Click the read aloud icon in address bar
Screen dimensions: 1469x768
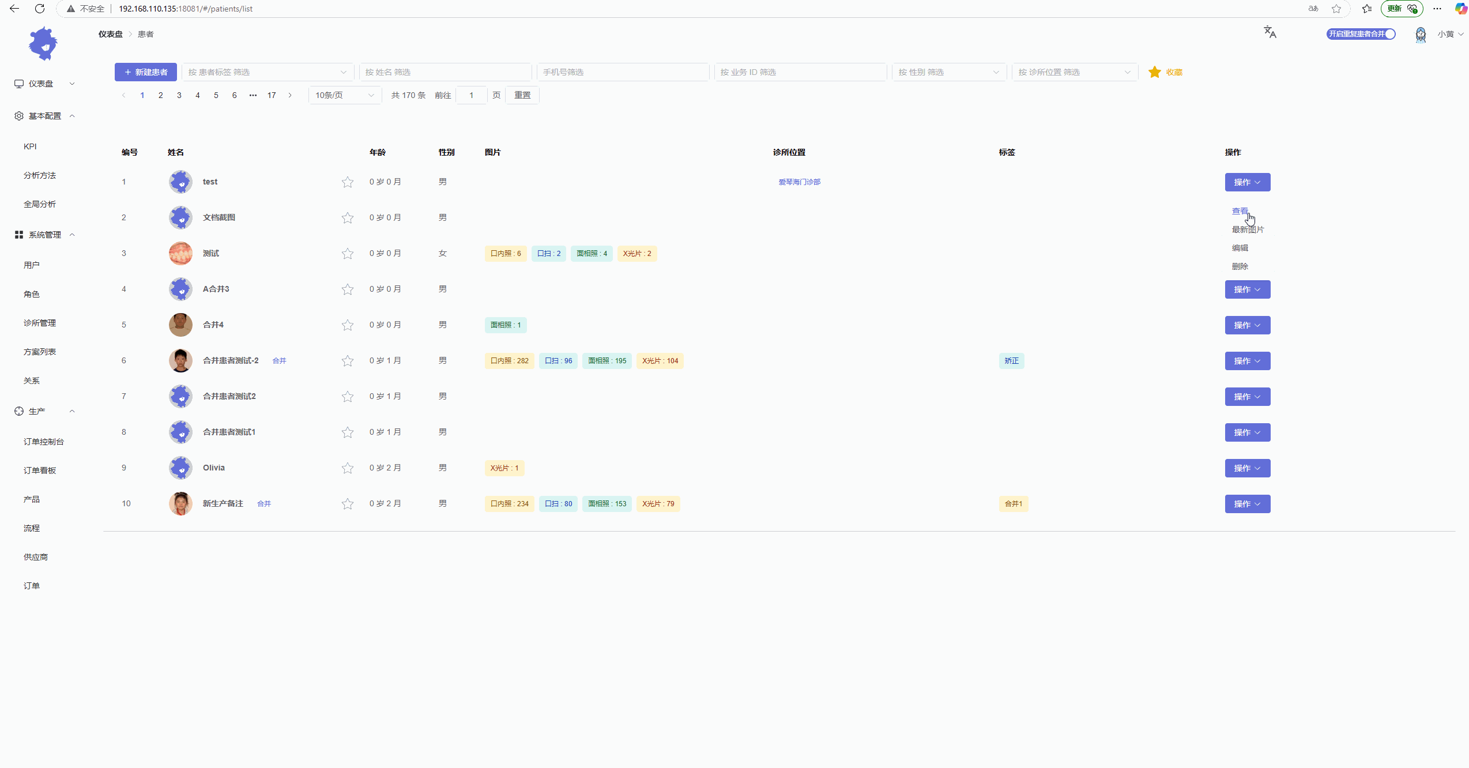(1313, 9)
